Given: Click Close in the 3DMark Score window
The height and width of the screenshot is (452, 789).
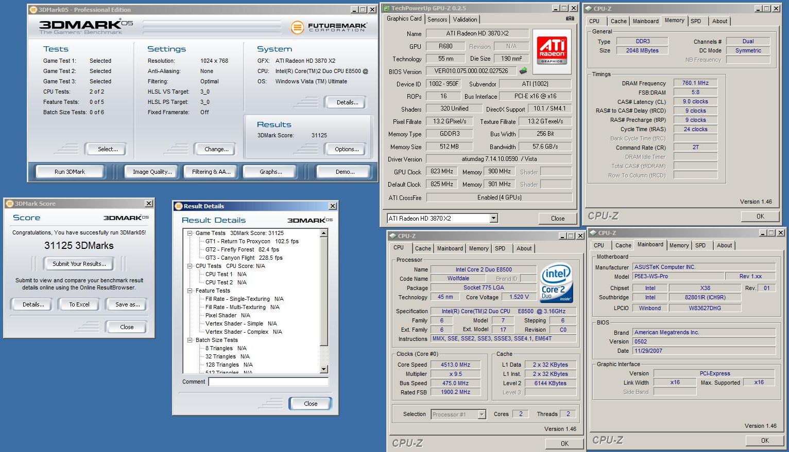Looking at the screenshot, I should pyautogui.click(x=126, y=327).
